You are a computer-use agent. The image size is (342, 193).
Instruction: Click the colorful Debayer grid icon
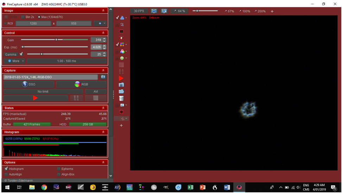122,44
